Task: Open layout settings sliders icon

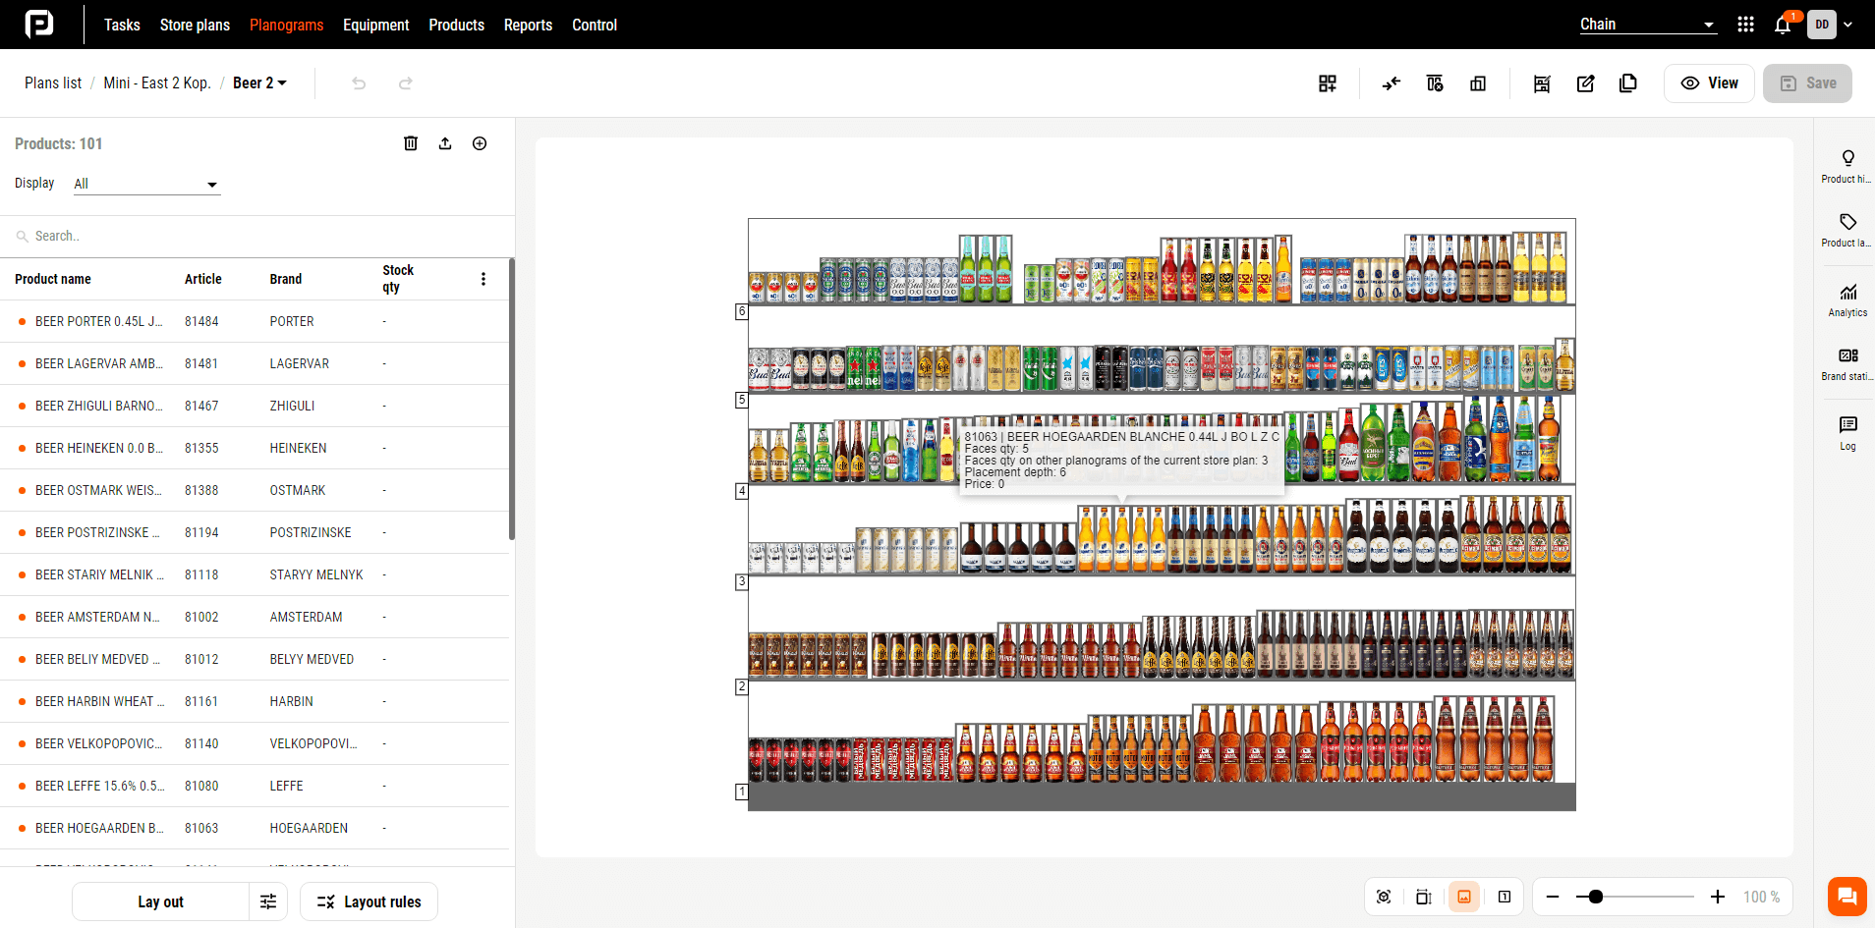Action: [268, 901]
